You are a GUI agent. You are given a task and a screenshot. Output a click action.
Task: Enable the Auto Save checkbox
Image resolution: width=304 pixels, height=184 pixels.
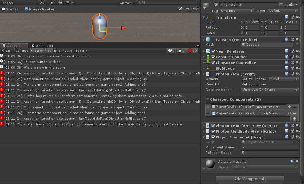click(x=180, y=9)
